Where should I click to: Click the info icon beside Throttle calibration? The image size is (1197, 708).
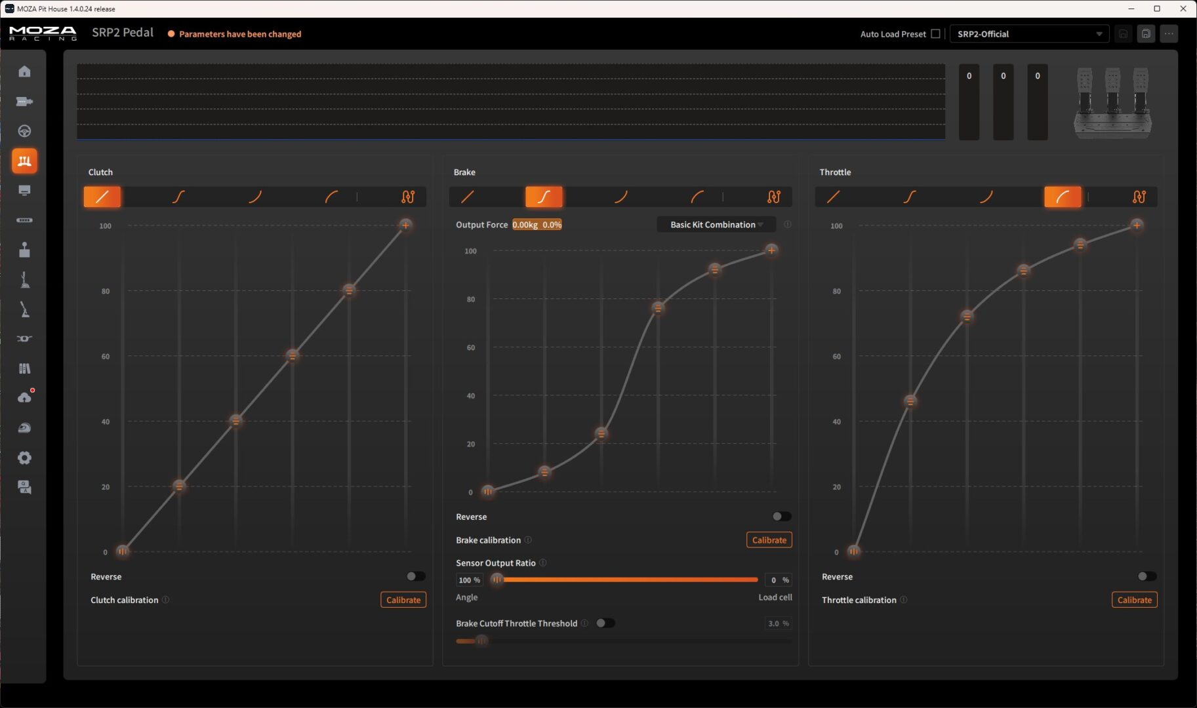[904, 600]
